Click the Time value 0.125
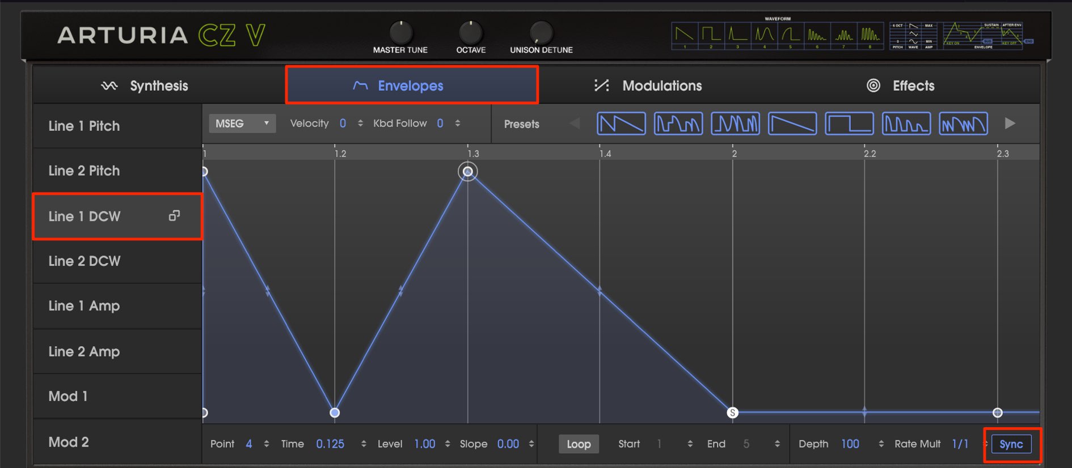The width and height of the screenshot is (1072, 468). (330, 444)
